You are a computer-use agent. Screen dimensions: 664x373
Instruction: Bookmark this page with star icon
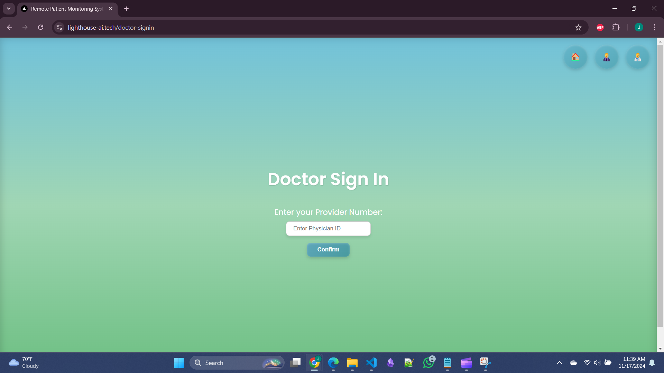point(578,27)
